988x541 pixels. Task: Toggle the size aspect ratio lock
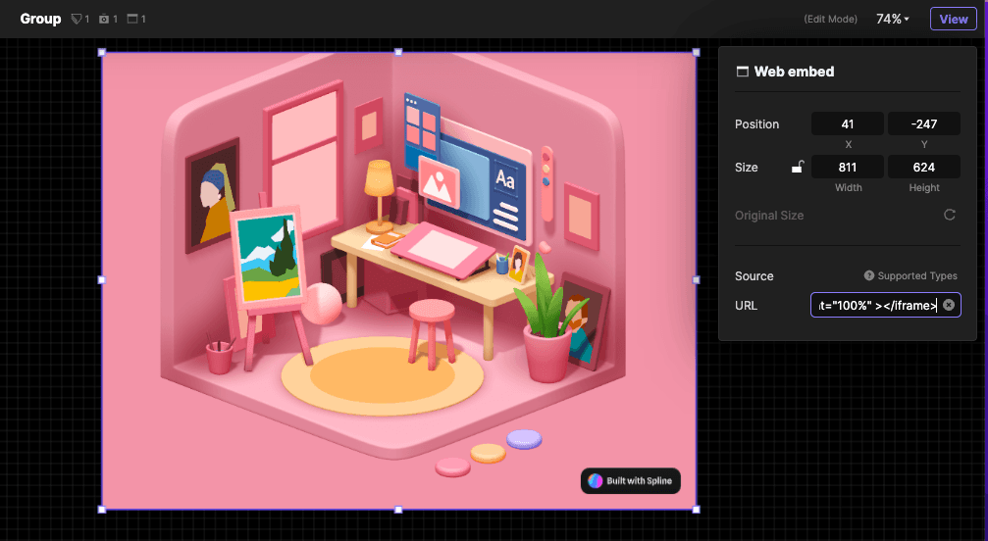(798, 167)
